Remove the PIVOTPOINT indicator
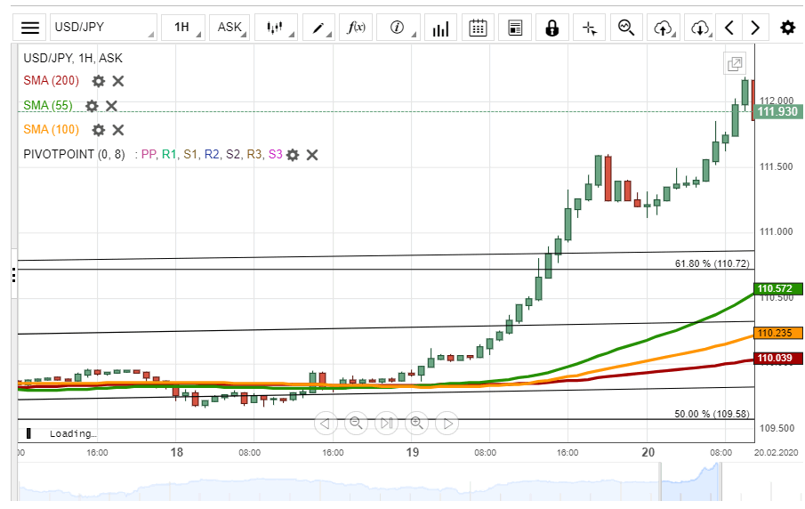This screenshot has width=805, height=509. click(312, 155)
